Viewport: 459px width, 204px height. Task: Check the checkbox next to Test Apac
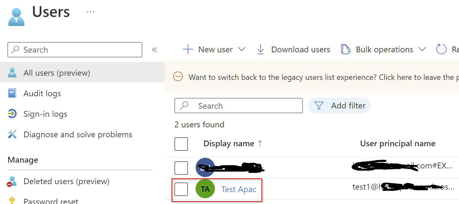click(181, 189)
